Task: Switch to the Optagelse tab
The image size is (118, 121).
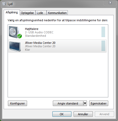Action: point(28,13)
